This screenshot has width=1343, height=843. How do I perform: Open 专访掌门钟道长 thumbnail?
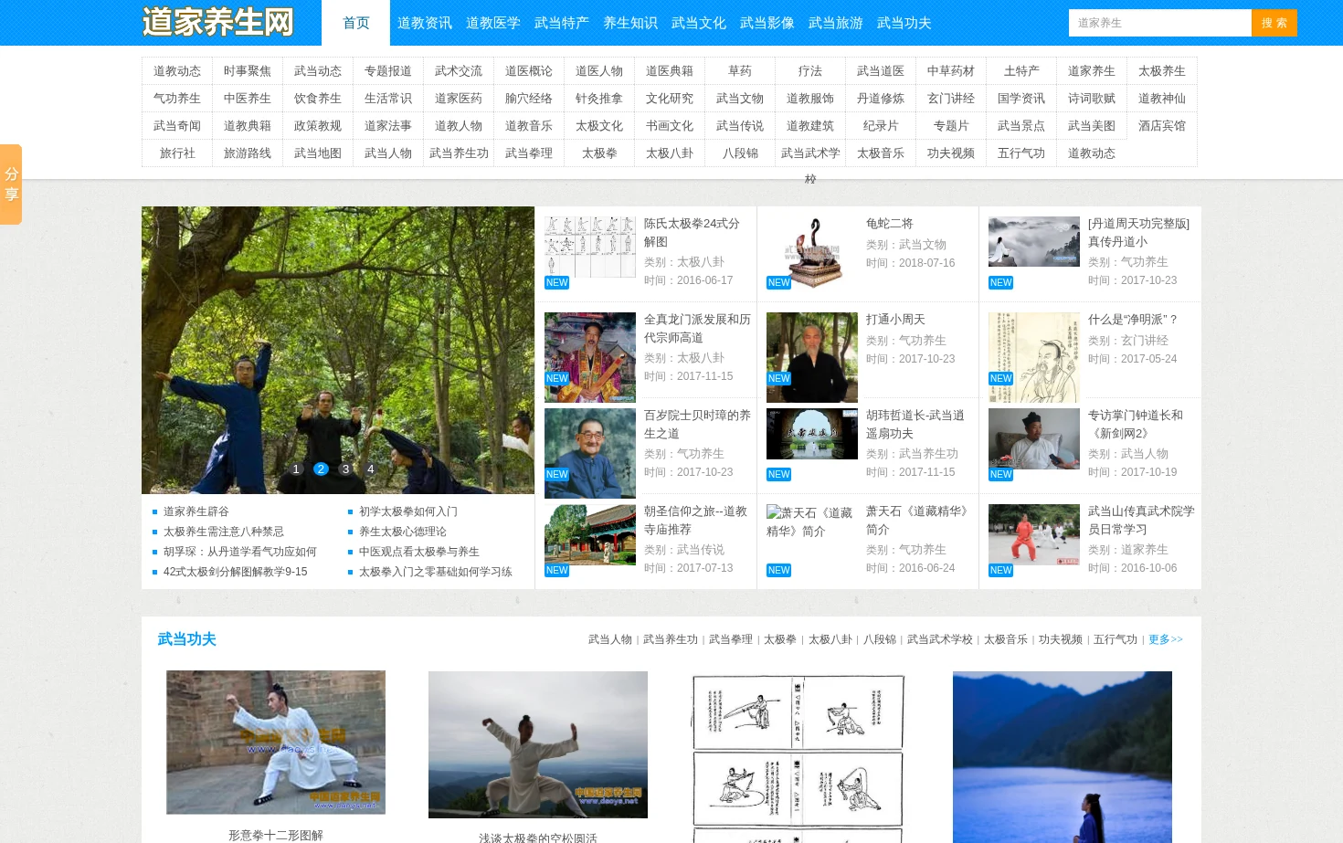(x=1034, y=438)
